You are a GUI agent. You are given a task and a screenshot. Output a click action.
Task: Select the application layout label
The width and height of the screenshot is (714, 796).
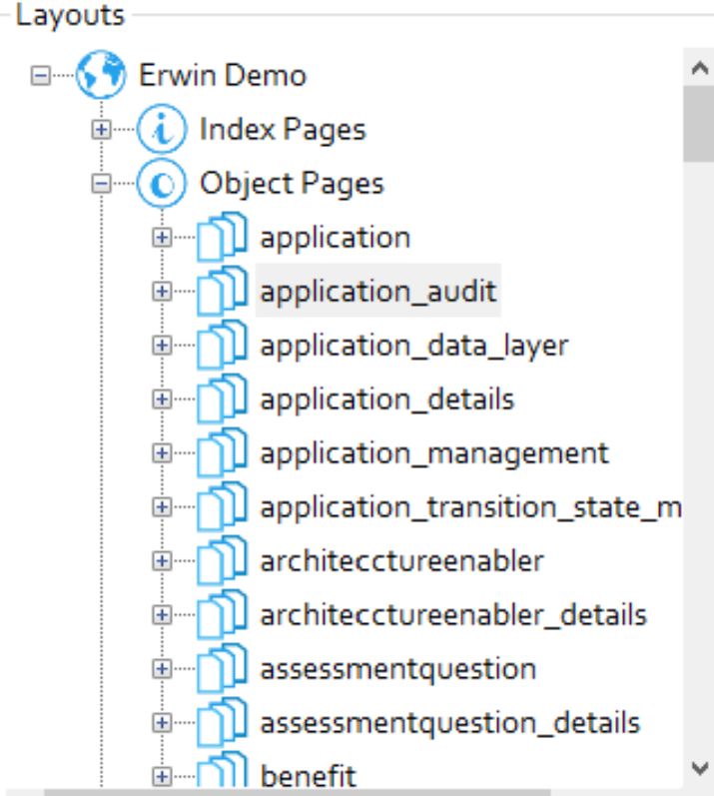pos(335,238)
